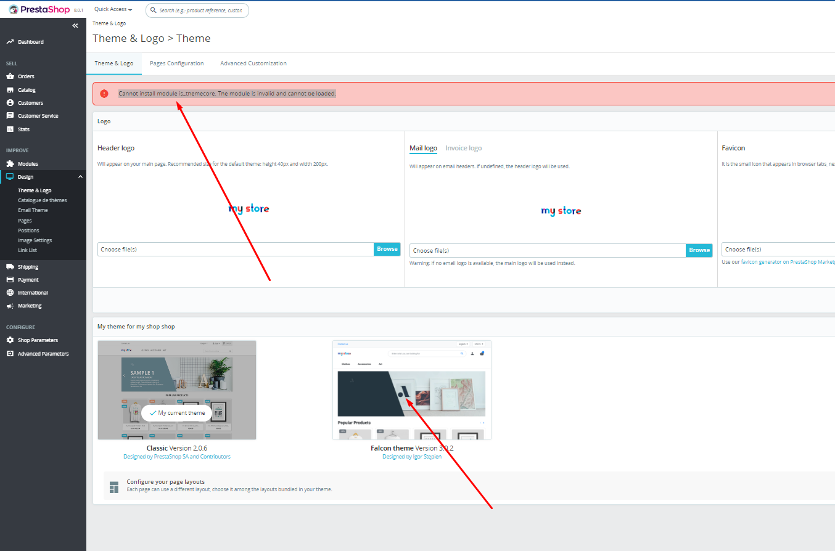Open the Modules section icon
This screenshot has height=551, width=835.
pos(9,163)
